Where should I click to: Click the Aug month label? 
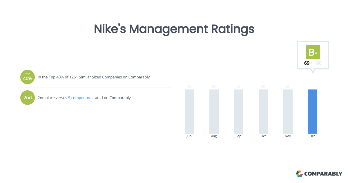point(214,136)
